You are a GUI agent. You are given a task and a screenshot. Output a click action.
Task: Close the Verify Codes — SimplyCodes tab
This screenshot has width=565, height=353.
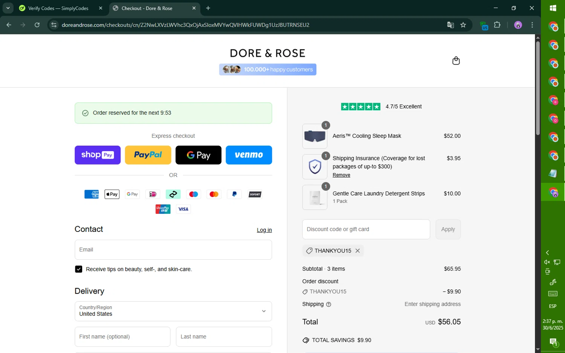pos(101,8)
